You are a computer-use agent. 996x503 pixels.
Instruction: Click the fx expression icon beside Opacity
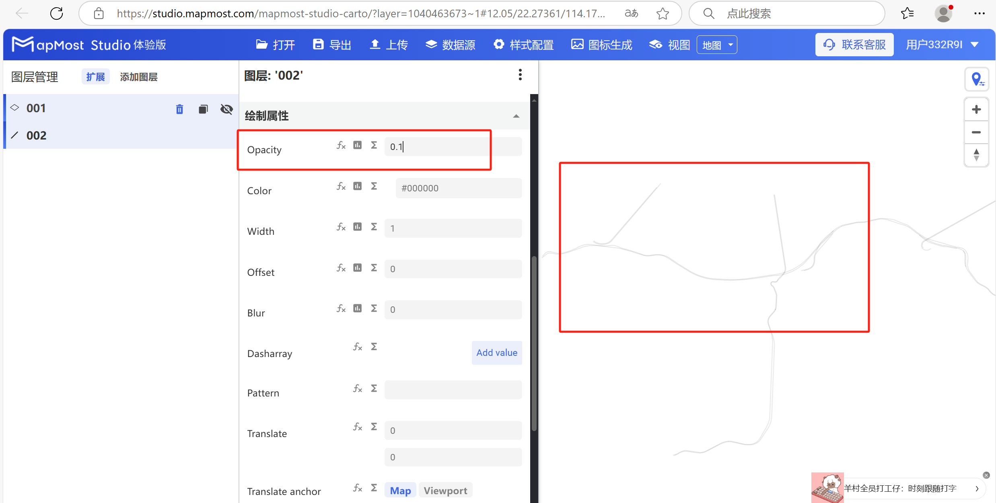341,146
